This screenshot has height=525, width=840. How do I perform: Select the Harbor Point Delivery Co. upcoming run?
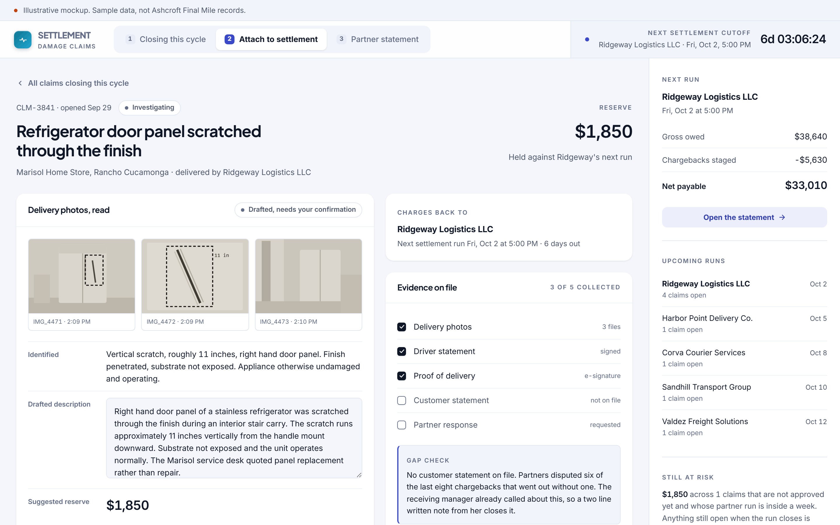(744, 324)
